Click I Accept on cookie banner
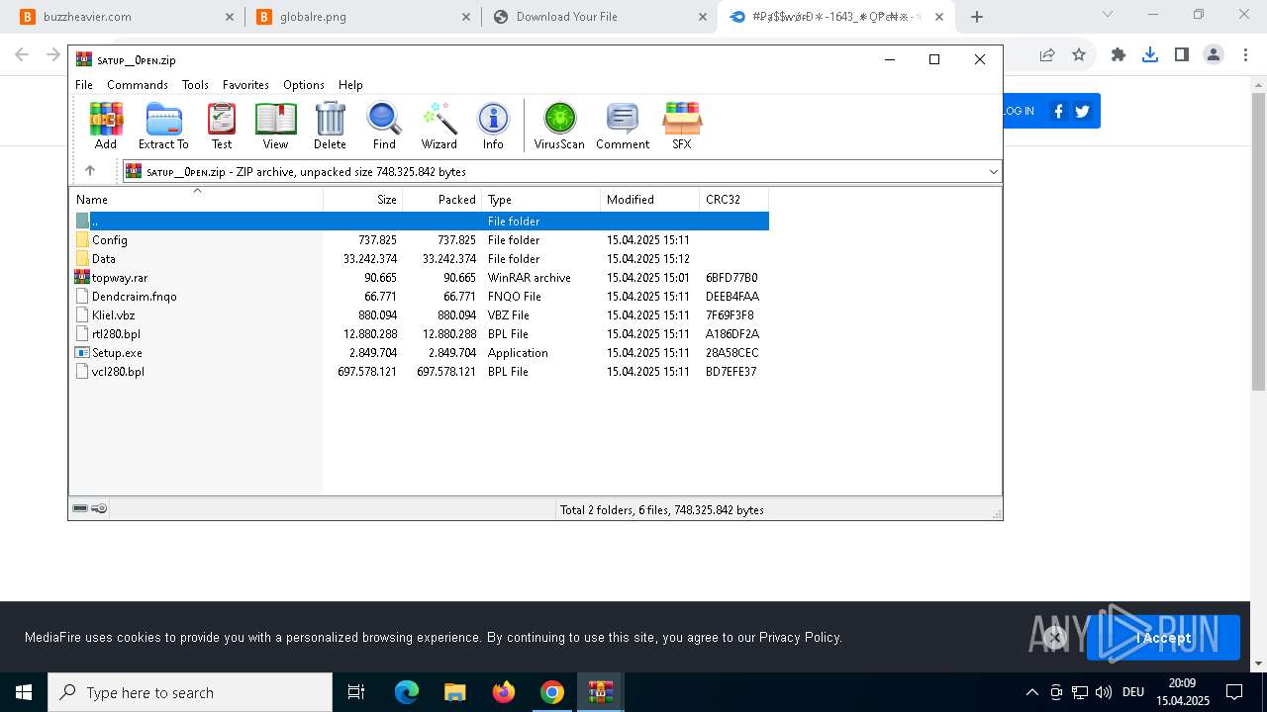Image resolution: width=1267 pixels, height=712 pixels. 1163,638
